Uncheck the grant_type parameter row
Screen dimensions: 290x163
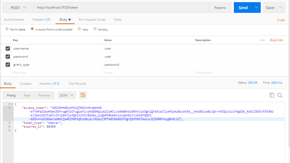coord(8,65)
